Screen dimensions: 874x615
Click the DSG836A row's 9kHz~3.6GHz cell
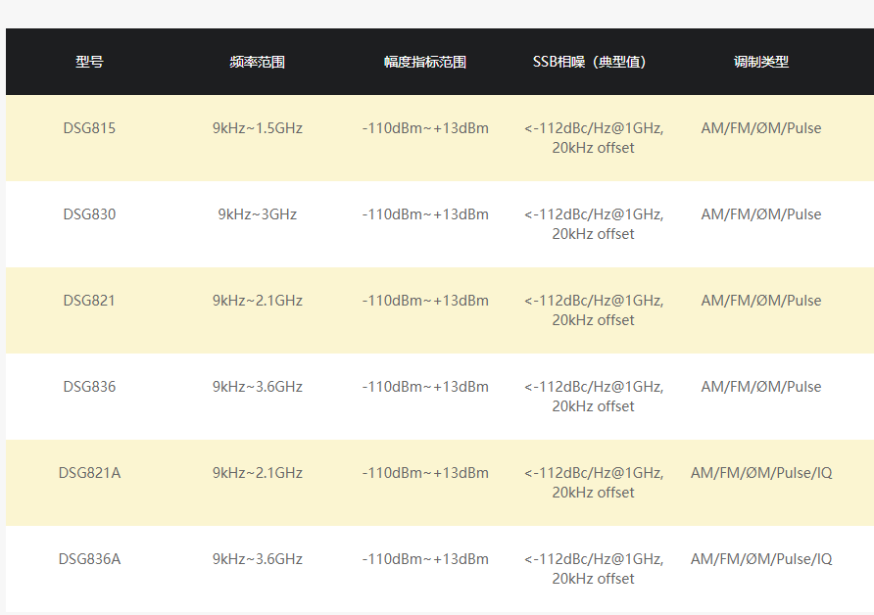(x=257, y=559)
